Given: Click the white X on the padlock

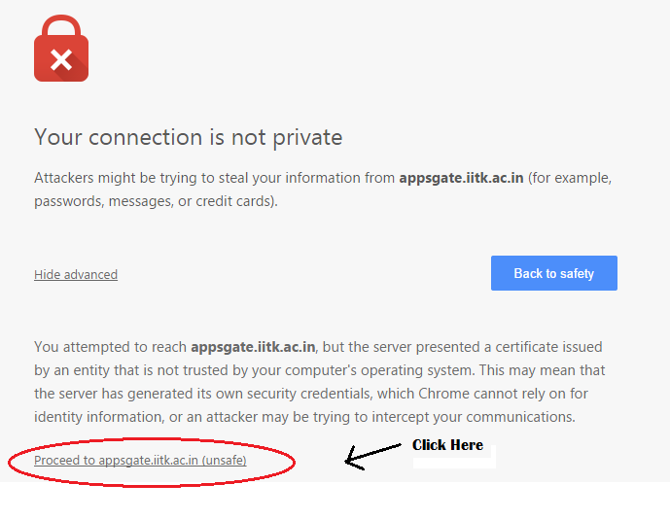Looking at the screenshot, I should pos(61,61).
